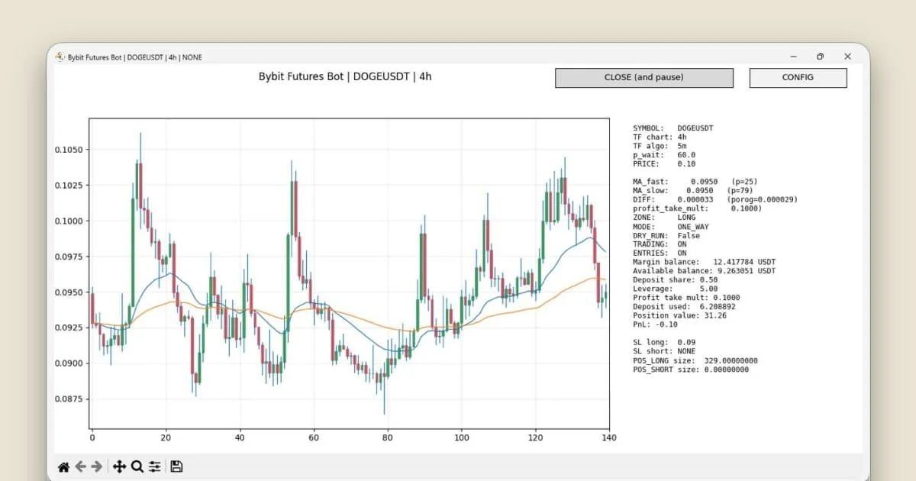Click the 'profit_take_mult: 0.1000' line
The height and width of the screenshot is (481, 916).
click(698, 208)
